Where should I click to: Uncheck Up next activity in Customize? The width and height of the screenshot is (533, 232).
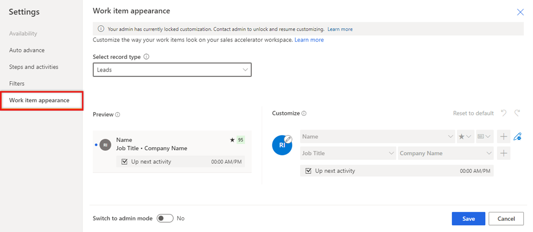pyautogui.click(x=308, y=171)
